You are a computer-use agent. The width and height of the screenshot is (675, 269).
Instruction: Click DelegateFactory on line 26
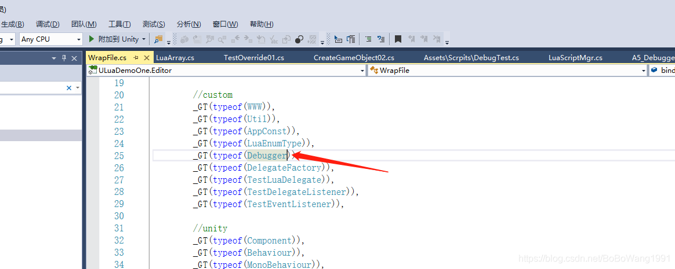(x=284, y=168)
